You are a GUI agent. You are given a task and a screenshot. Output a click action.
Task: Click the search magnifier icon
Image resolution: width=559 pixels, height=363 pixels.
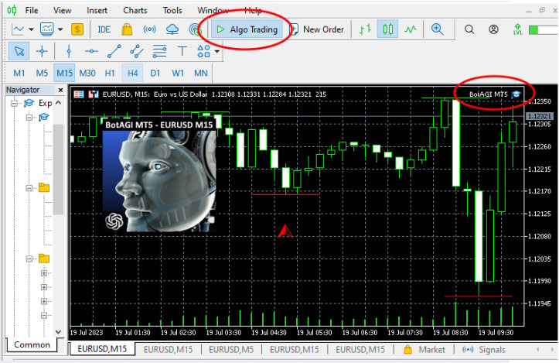pyautogui.click(x=469, y=29)
